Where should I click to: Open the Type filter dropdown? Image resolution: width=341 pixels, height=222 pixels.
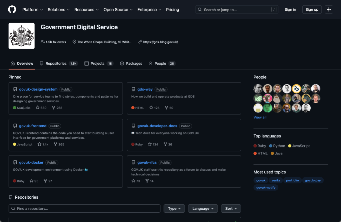coord(174,208)
